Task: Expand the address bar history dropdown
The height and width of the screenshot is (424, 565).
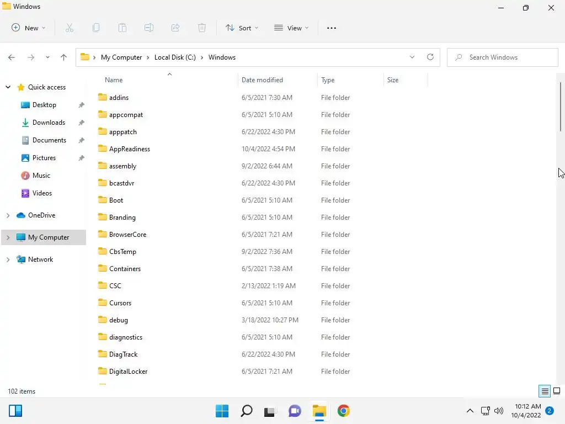Action: (412, 57)
